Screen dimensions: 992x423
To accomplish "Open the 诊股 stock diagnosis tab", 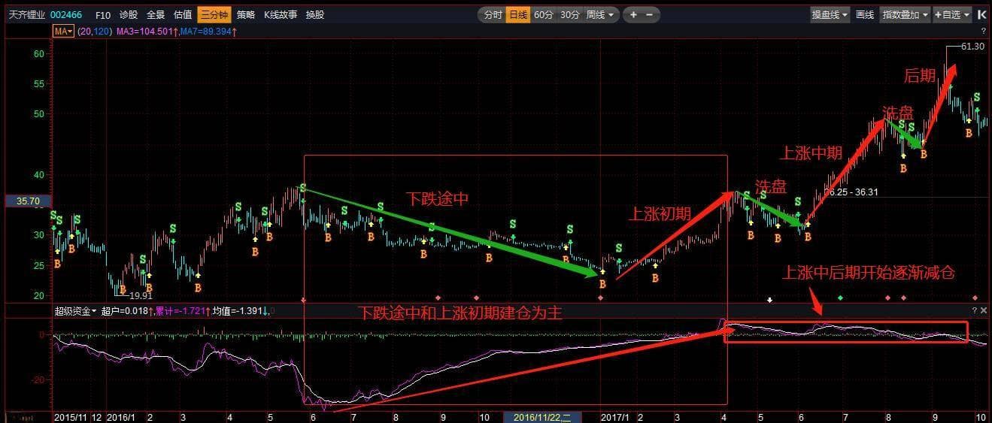I will click(128, 14).
